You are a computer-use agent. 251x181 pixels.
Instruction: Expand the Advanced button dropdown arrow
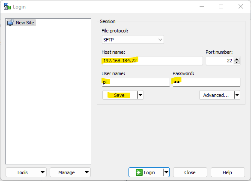pyautogui.click(x=237, y=95)
